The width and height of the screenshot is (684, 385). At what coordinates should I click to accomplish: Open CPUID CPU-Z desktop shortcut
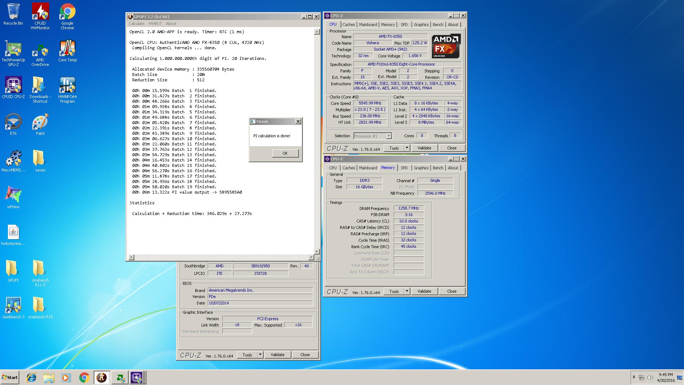13,88
